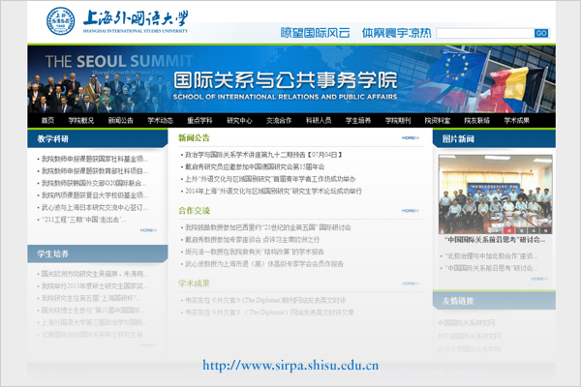Image resolution: width=581 pixels, height=387 pixels.
Task: Click the GO search button
Action: pyautogui.click(x=540, y=33)
